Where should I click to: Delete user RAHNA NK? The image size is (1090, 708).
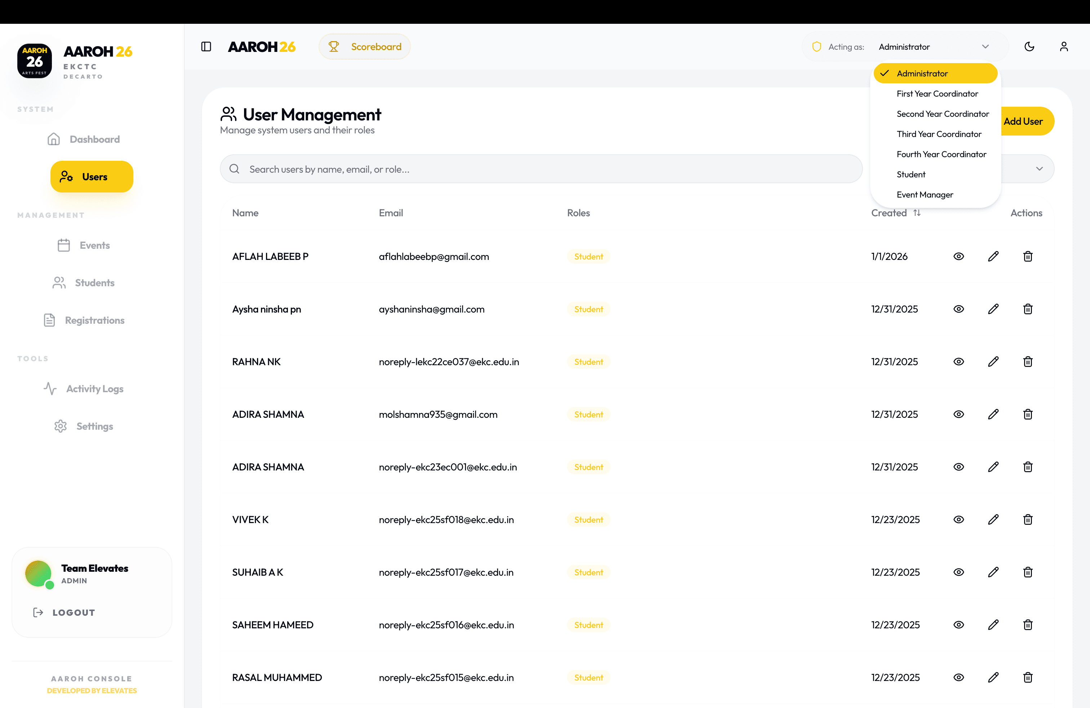click(x=1028, y=362)
